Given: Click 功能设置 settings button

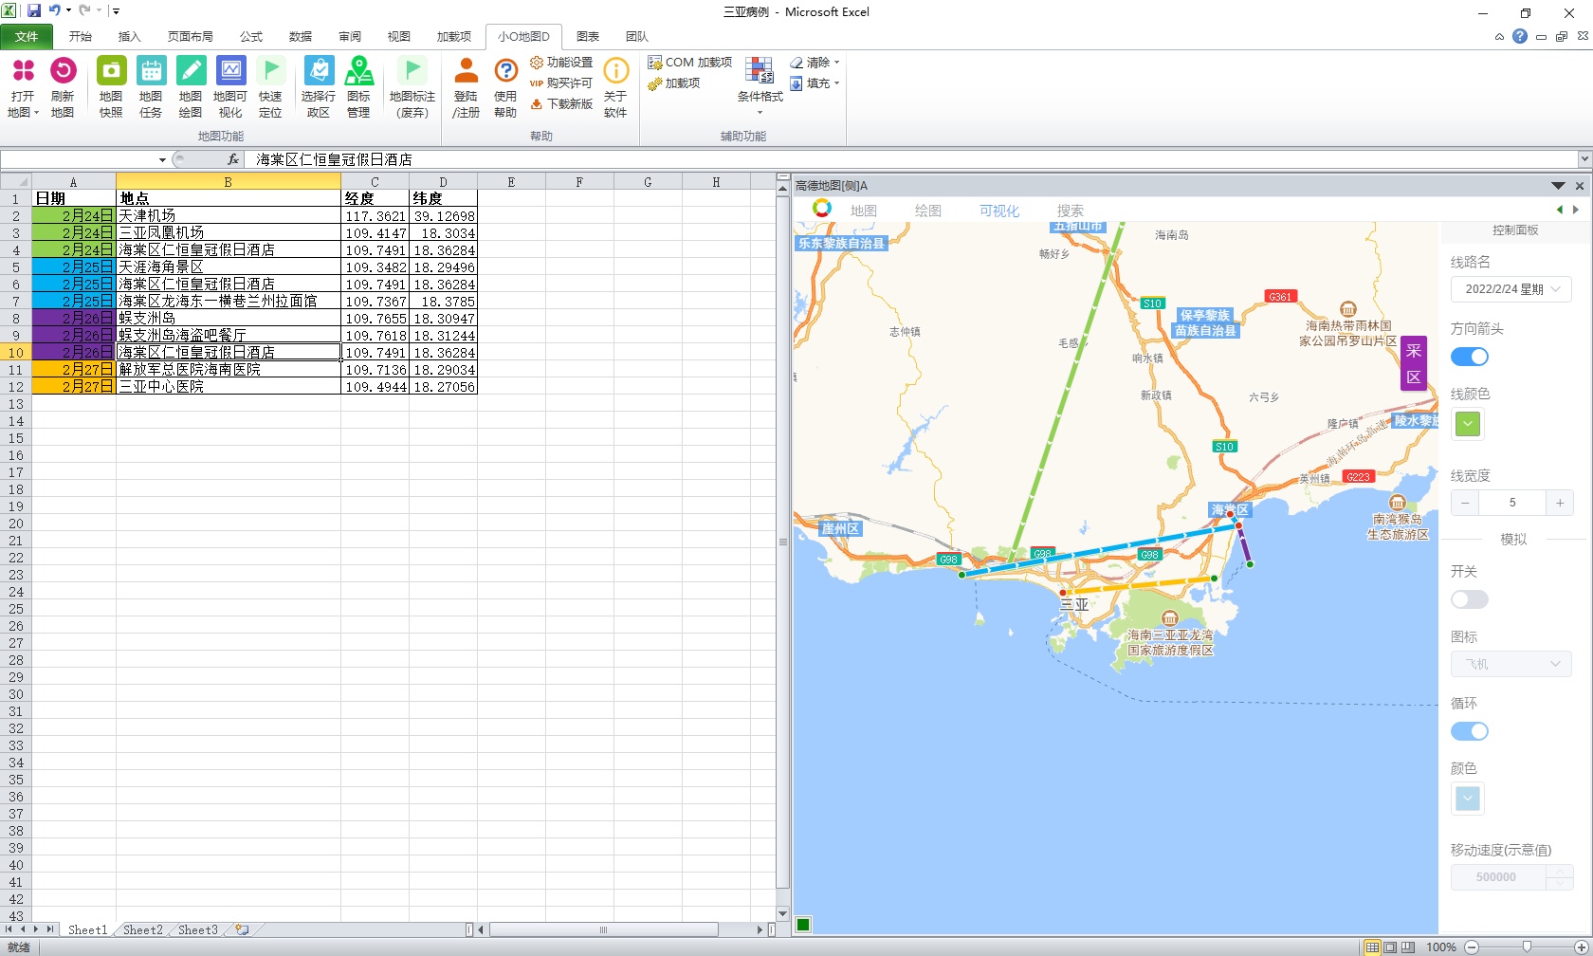Looking at the screenshot, I should [x=561, y=63].
